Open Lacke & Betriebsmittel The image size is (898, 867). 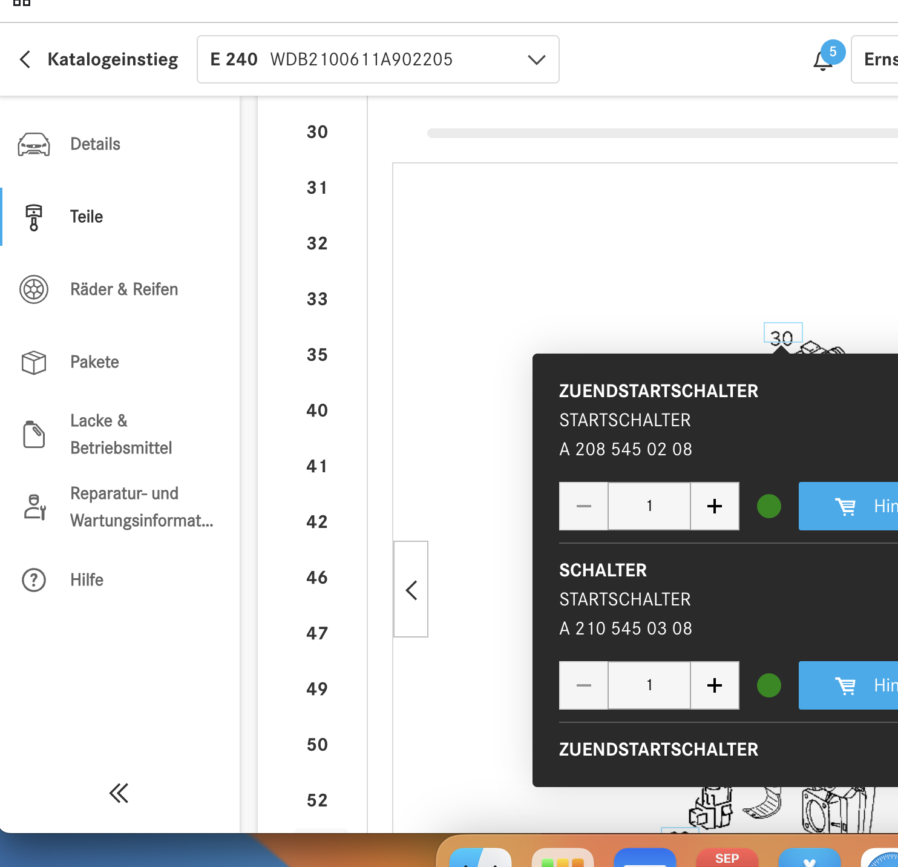121,434
